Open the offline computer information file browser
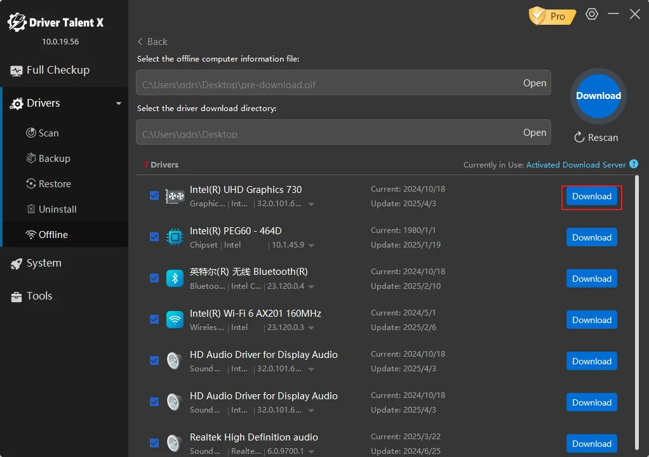Viewport: 649px width, 457px height. pos(534,83)
